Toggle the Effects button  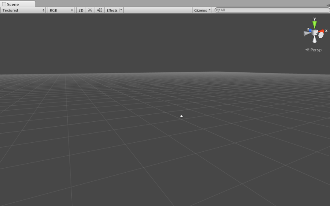112,10
